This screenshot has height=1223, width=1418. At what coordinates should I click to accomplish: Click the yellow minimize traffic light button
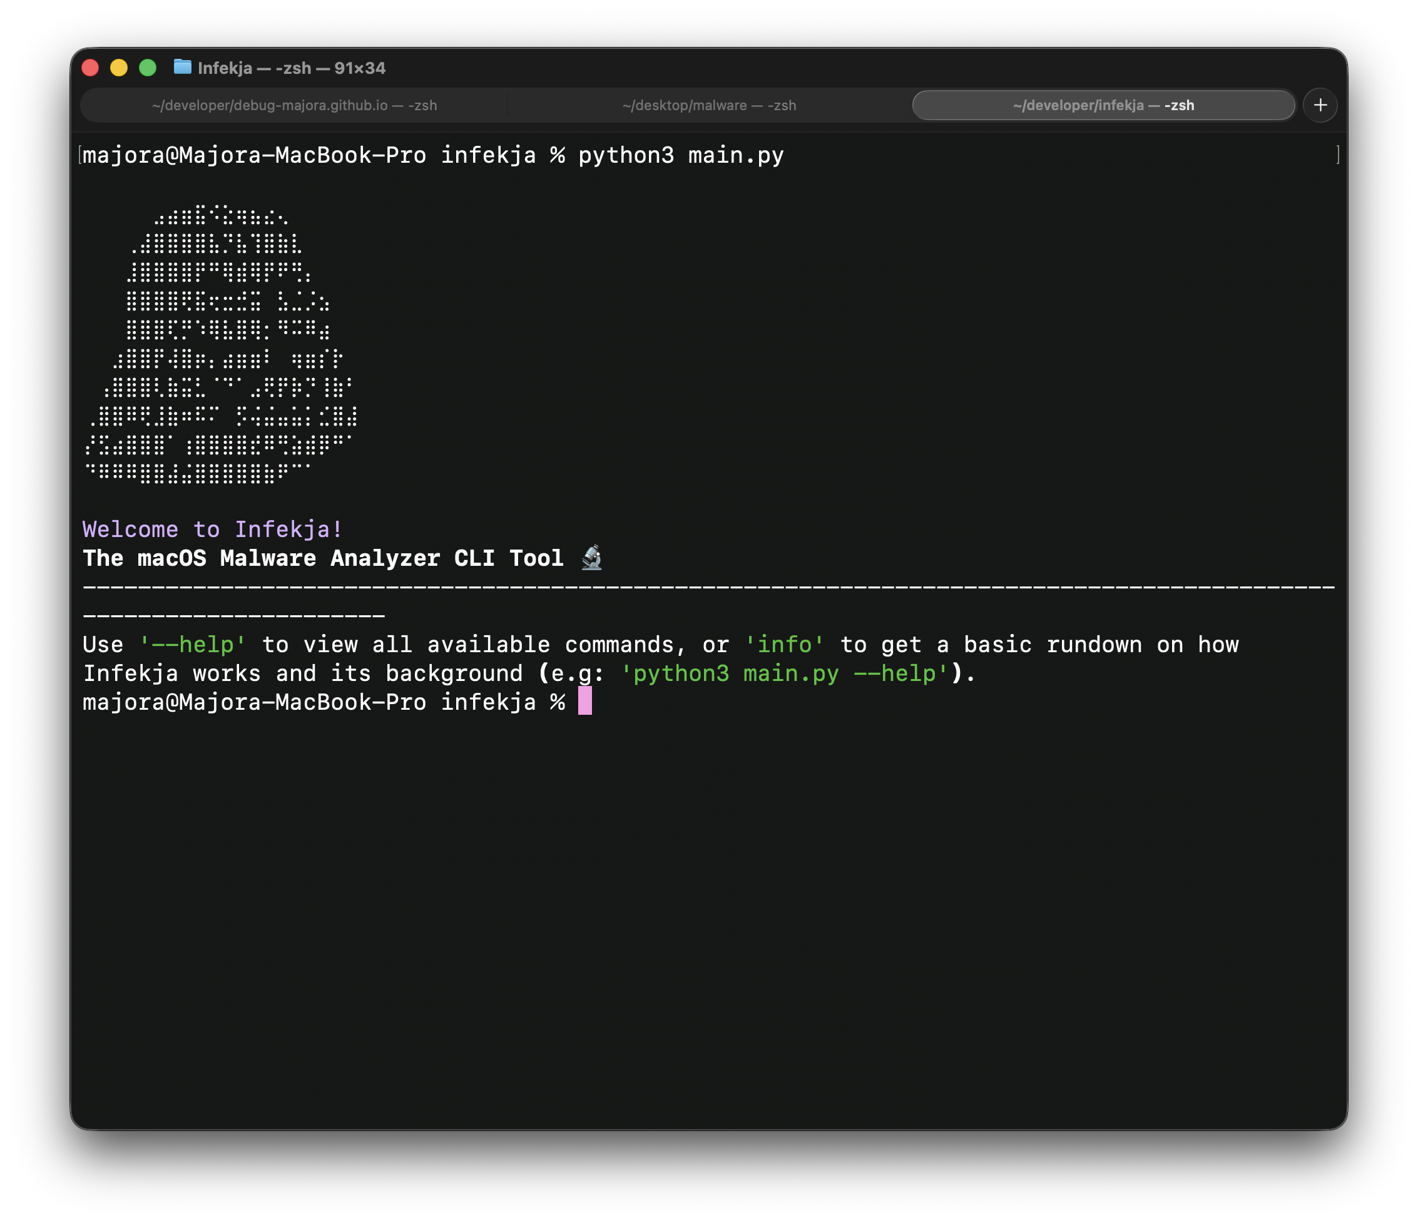pos(118,67)
